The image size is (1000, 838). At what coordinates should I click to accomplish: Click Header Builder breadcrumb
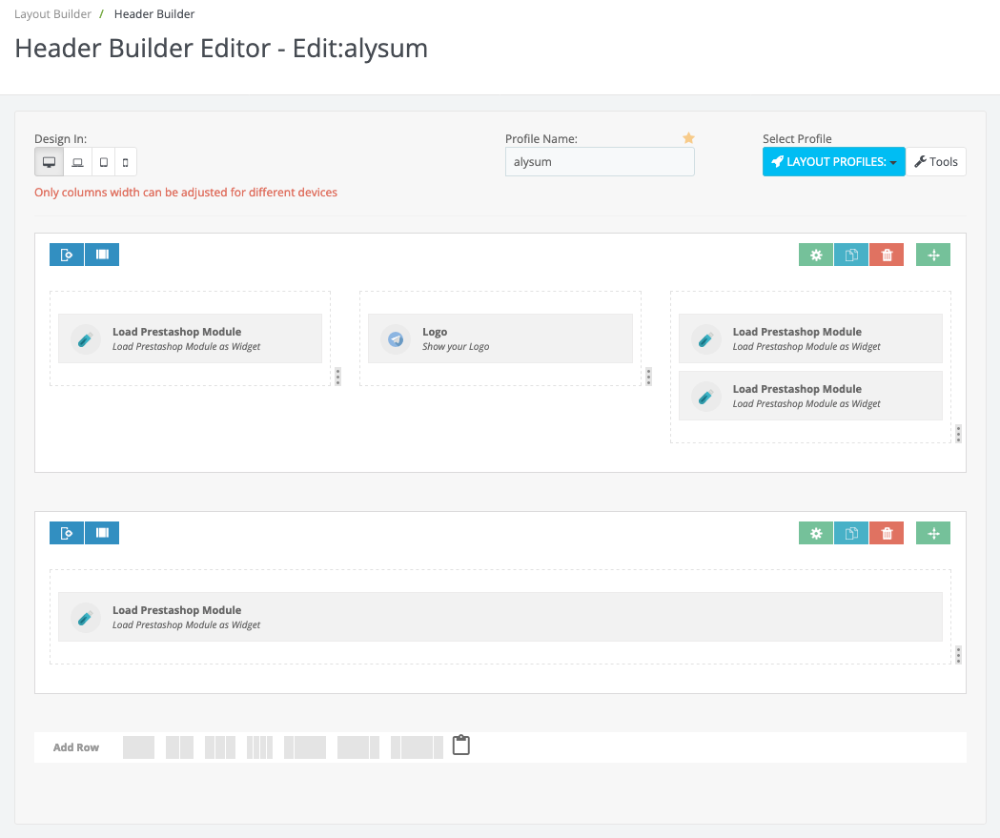pos(154,14)
